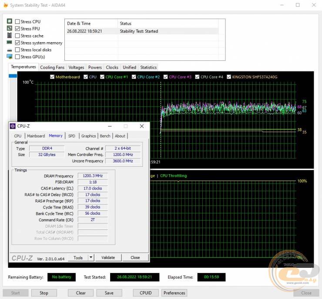The width and height of the screenshot is (322, 299).
Task: Open the SPD tab in CPU-Z
Action: pyautogui.click(x=72, y=136)
